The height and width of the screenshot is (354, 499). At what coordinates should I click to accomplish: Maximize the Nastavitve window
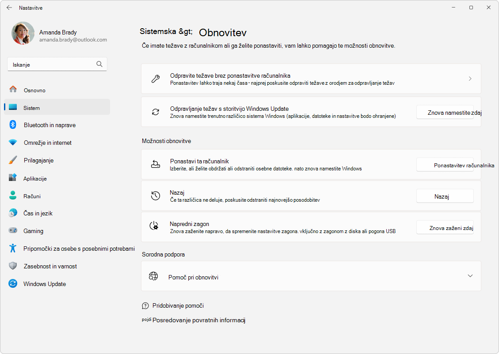click(471, 8)
